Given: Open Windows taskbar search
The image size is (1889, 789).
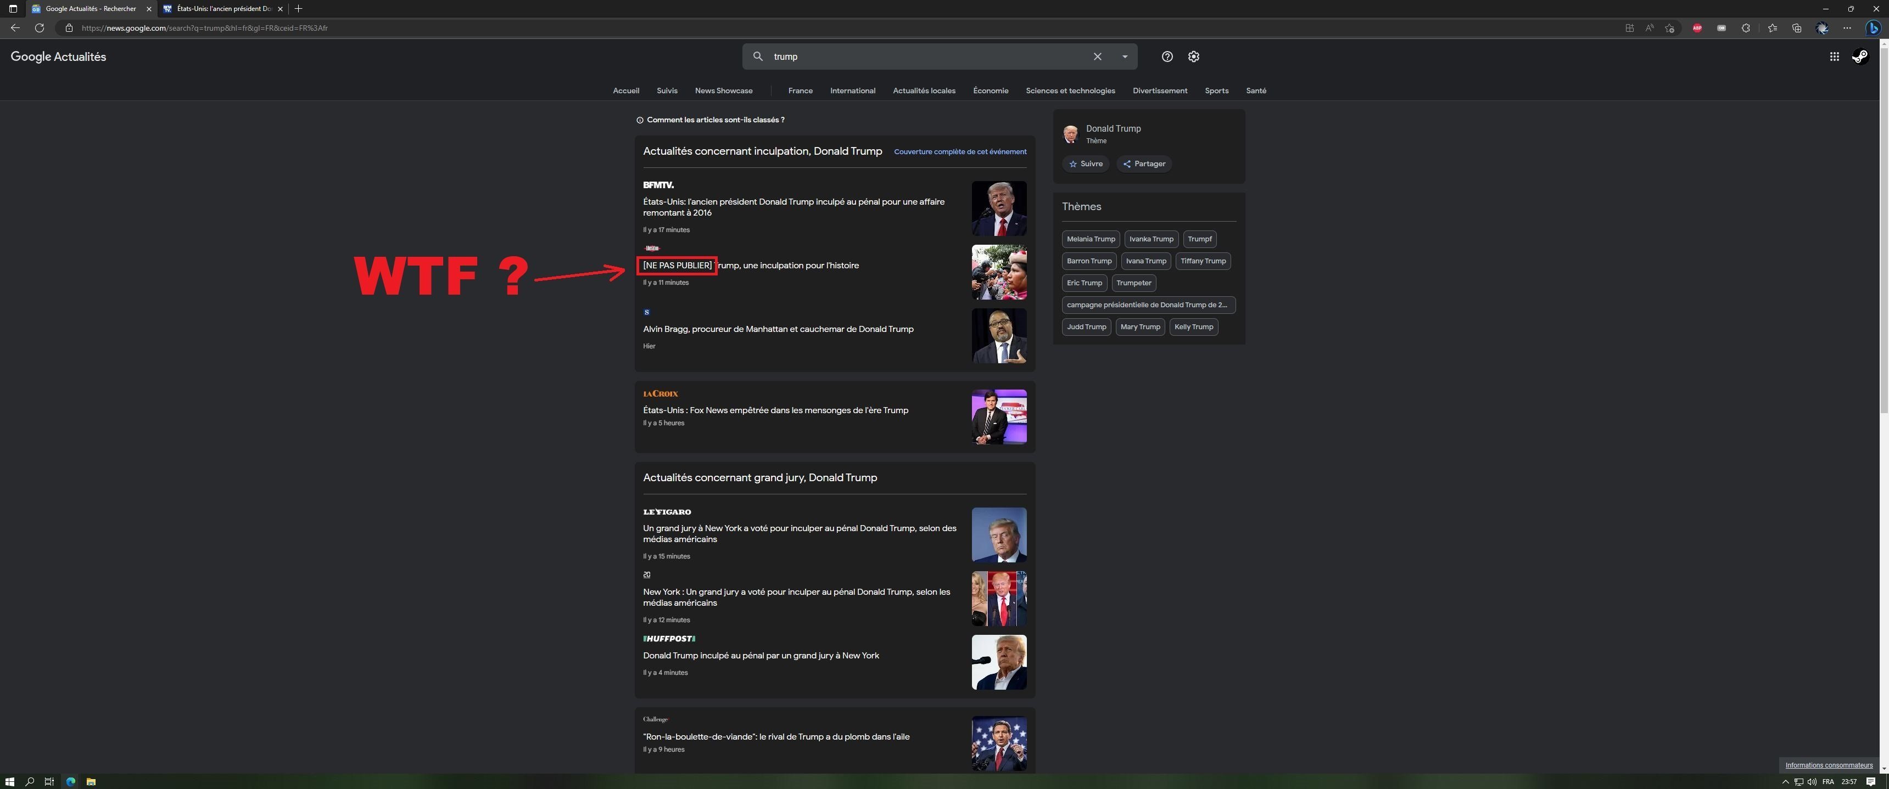Looking at the screenshot, I should [x=30, y=781].
